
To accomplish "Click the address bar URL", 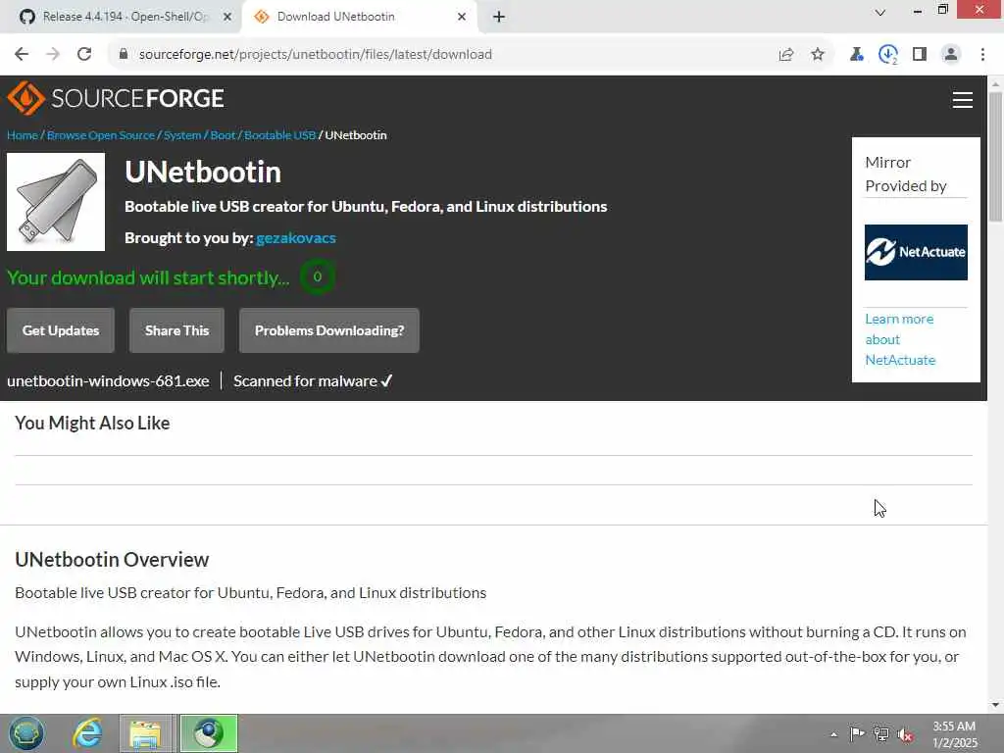I will pyautogui.click(x=316, y=55).
